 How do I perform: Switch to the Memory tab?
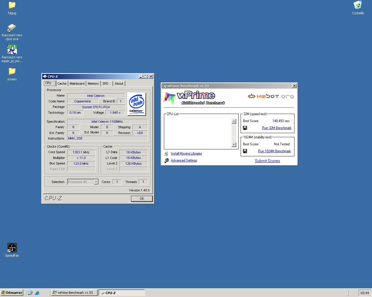[93, 84]
